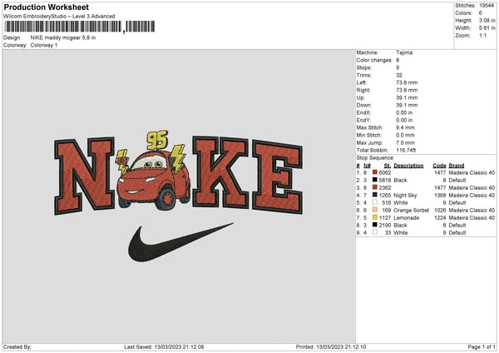This screenshot has width=499, height=353.
Task: Click the stitch count '6062' in row 1
Action: click(385, 172)
